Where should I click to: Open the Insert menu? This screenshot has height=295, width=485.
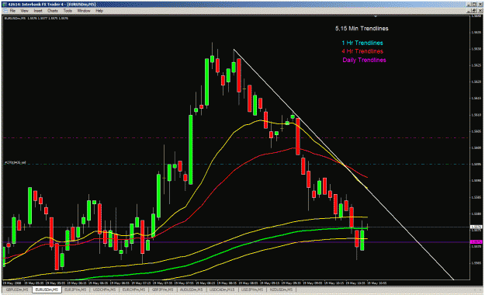point(38,11)
